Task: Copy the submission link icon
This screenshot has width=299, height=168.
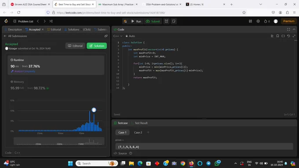Action: point(106,36)
